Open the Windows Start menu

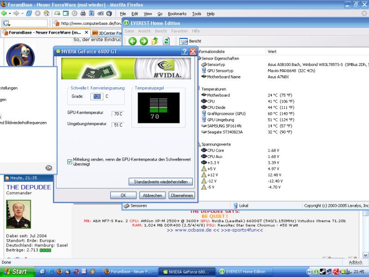tap(18, 271)
